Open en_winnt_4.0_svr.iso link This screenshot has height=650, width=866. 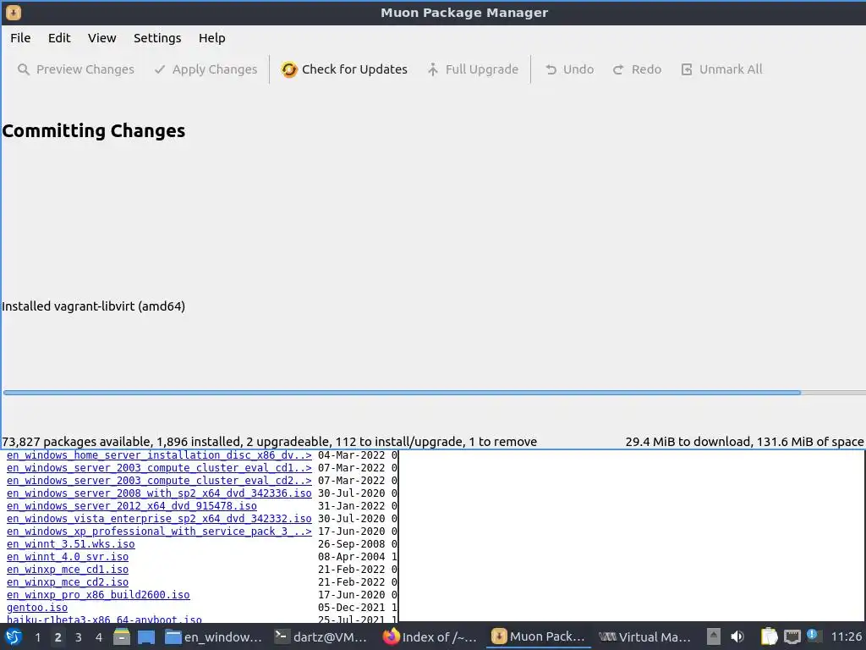coord(68,557)
